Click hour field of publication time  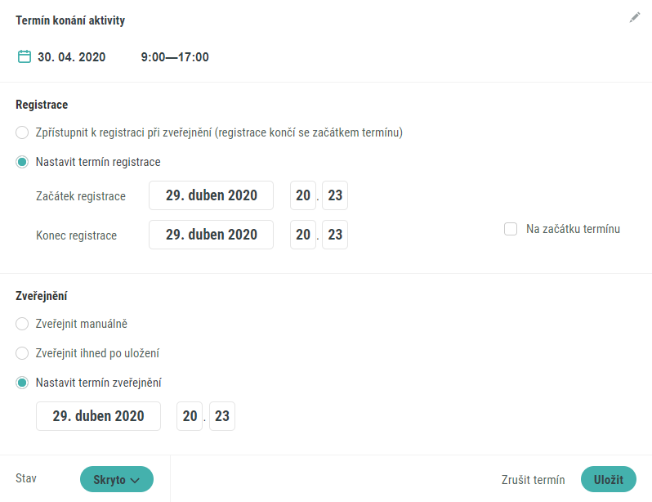point(190,416)
